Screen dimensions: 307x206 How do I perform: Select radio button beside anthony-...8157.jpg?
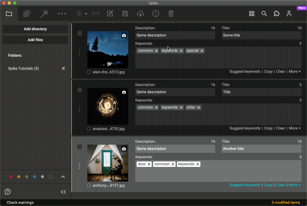click(x=89, y=186)
